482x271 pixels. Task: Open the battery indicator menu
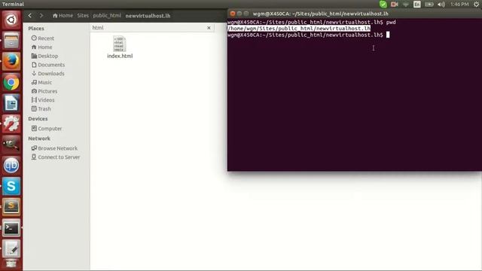(x=429, y=5)
